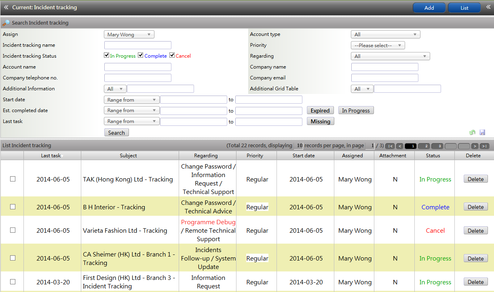Focus the Account name field
Image resolution: width=494 pixels, height=292 pixels.
(138, 67)
